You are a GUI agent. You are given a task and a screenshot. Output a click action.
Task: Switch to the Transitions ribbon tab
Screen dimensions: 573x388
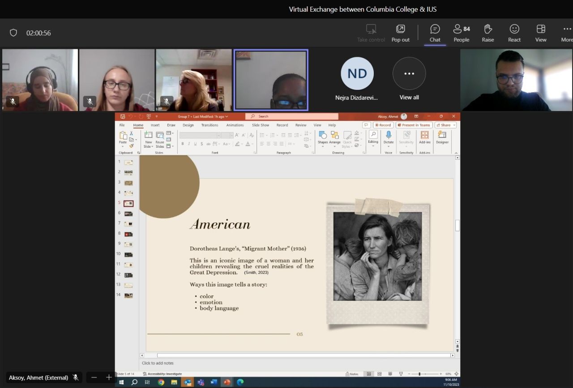tap(210, 125)
